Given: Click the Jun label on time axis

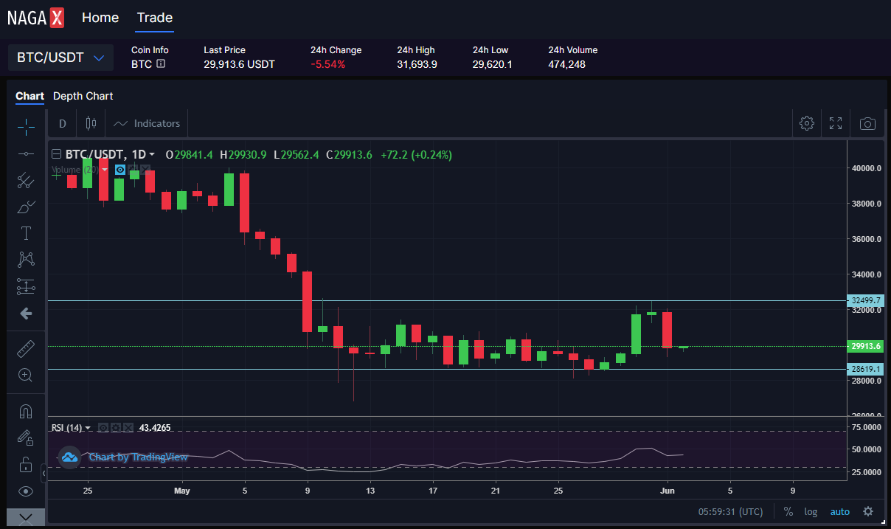Looking at the screenshot, I should point(668,491).
